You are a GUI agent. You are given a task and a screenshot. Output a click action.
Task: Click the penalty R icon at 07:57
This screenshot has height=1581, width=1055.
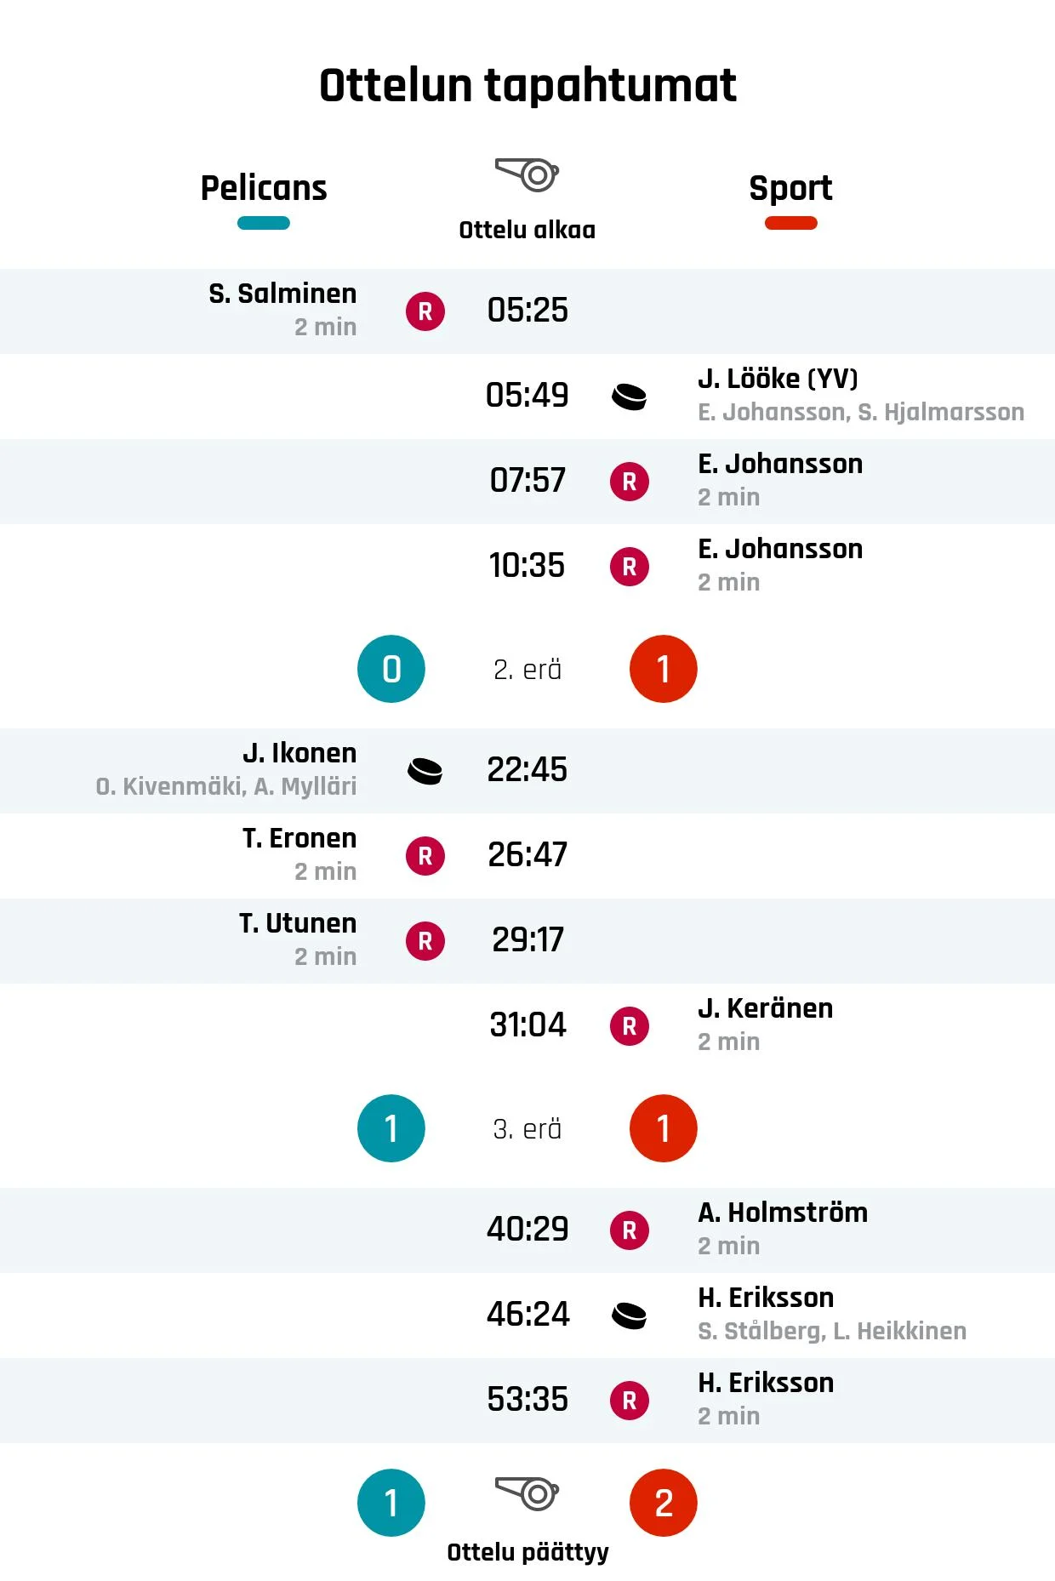click(x=630, y=482)
